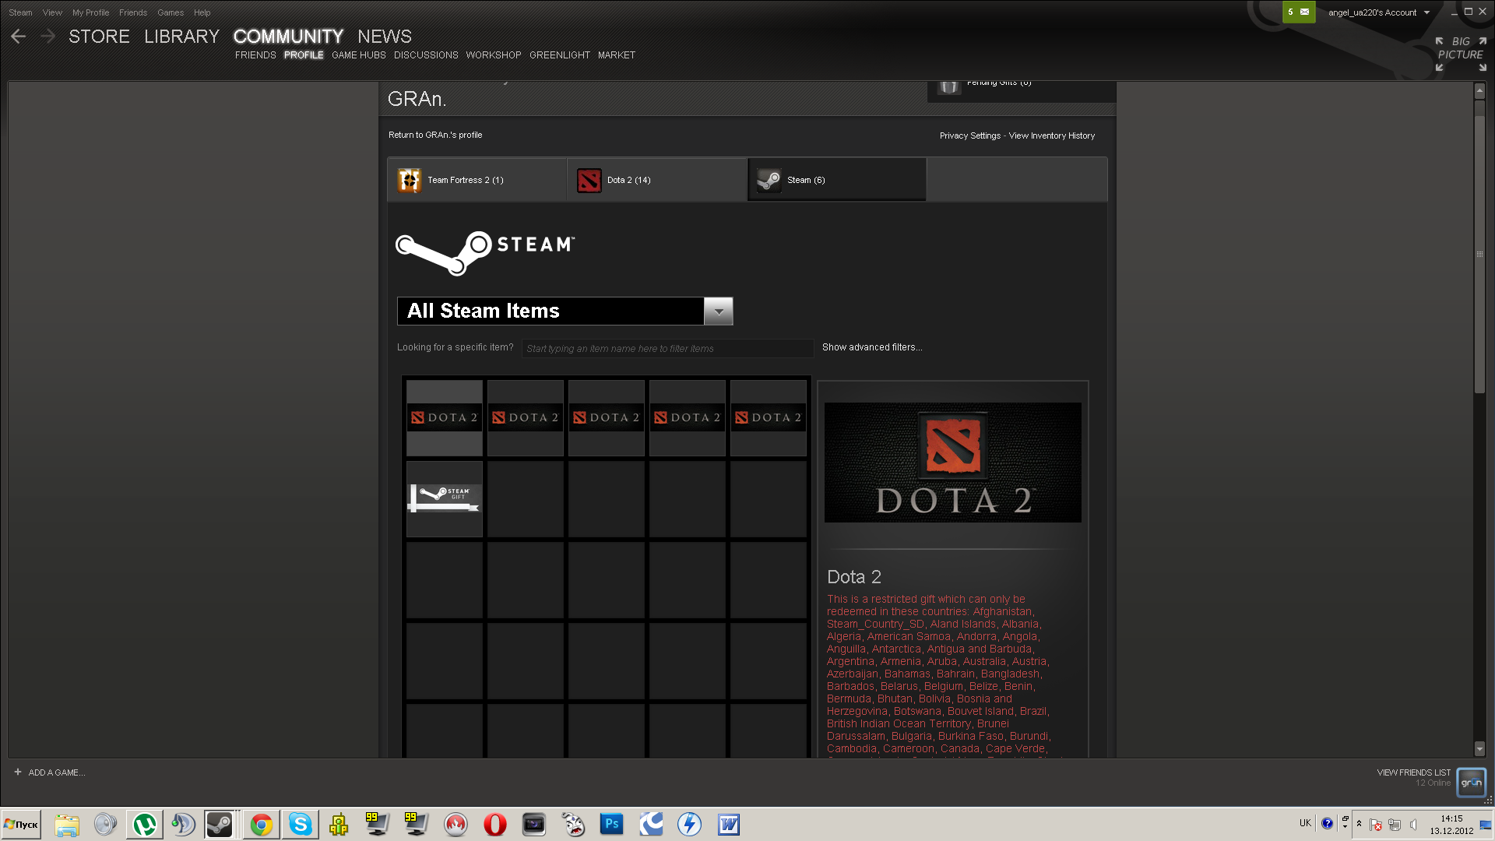Go forward with the right arrow

click(47, 37)
